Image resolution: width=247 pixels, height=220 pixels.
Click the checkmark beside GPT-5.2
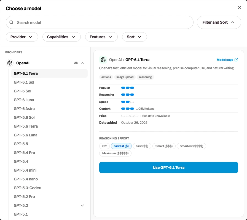[x=83, y=205]
